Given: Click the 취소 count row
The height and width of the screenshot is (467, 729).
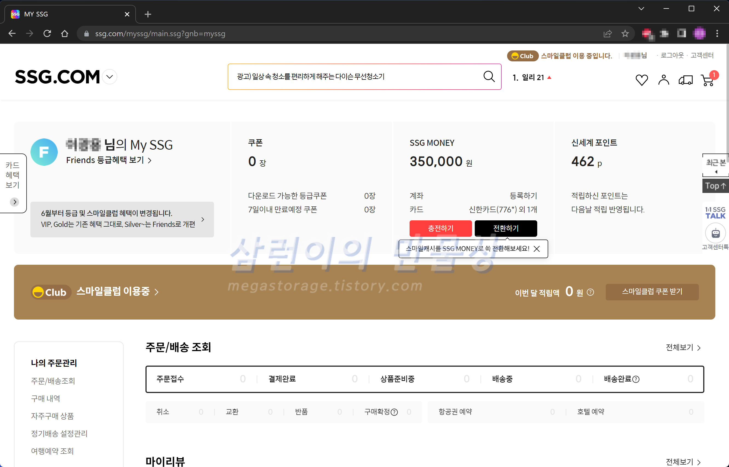Looking at the screenshot, I should (x=180, y=412).
